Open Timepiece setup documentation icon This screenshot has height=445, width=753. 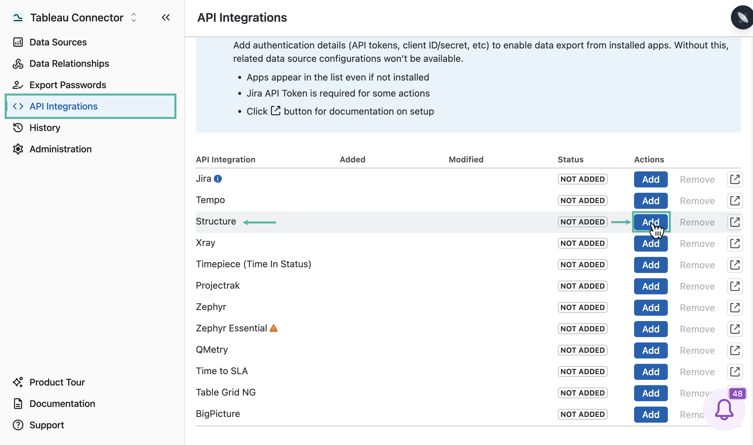point(735,265)
